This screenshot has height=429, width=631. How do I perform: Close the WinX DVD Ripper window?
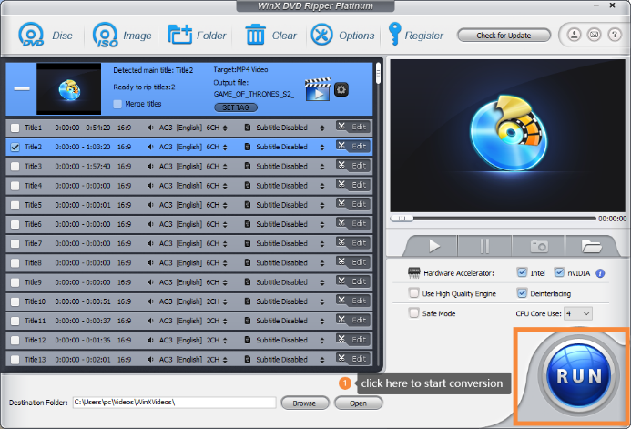pos(612,5)
